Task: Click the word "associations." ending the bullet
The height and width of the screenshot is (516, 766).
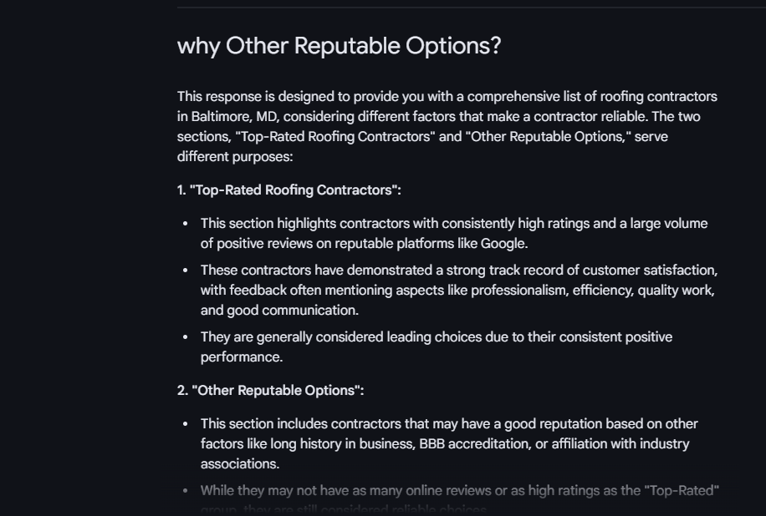Action: click(x=240, y=463)
